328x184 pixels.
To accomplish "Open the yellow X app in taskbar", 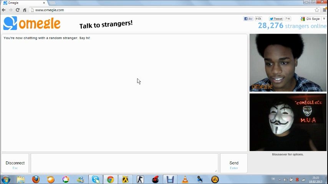I will pyautogui.click(x=125, y=179).
